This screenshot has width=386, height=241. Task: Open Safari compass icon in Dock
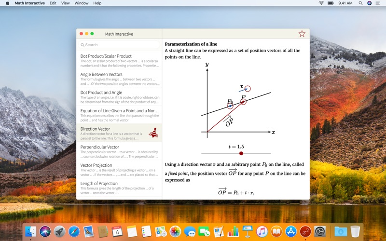pos(74,231)
